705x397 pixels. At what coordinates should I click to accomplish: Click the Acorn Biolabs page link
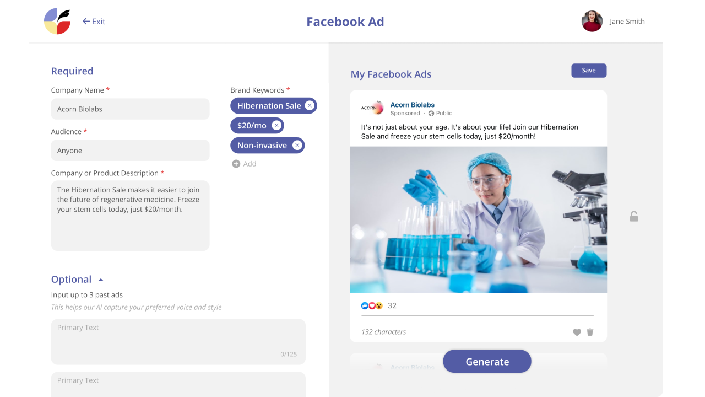(x=412, y=105)
